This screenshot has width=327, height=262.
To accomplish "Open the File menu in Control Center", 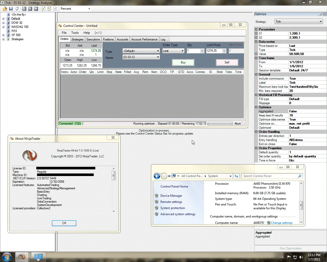I will [64, 33].
